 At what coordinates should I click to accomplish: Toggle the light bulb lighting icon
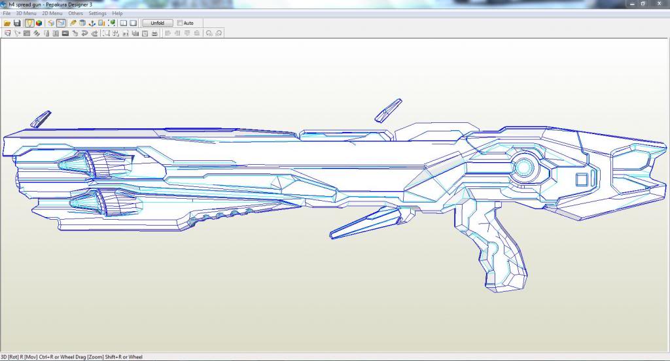point(29,23)
